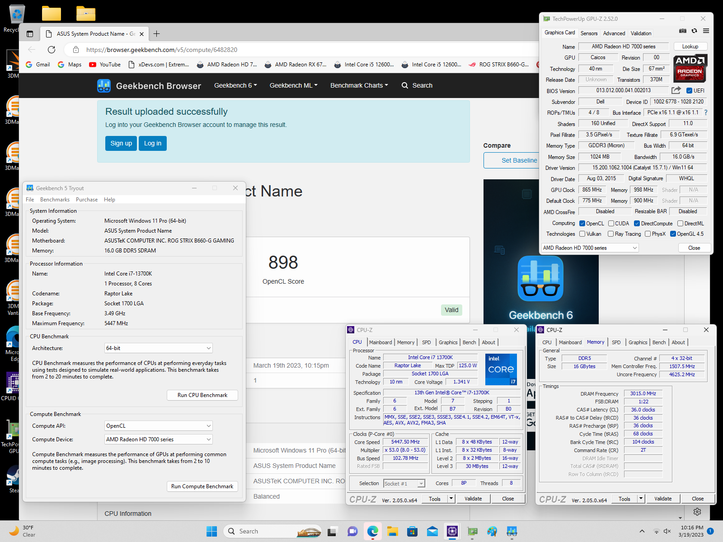
Task: Toggle the Vulkan checkbox
Action: click(582, 234)
